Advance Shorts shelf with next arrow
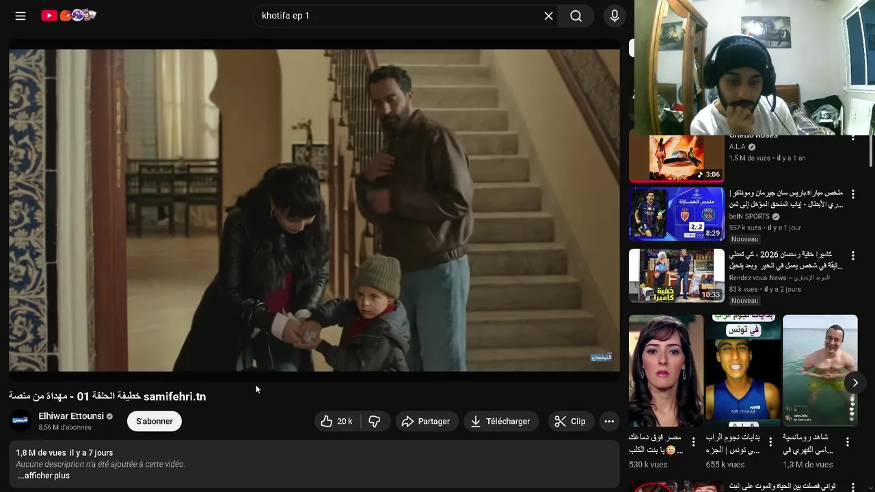 coord(854,383)
